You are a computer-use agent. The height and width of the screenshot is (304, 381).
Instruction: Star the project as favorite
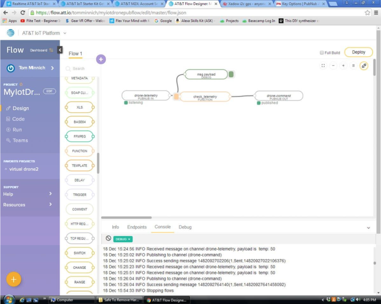[21, 84]
